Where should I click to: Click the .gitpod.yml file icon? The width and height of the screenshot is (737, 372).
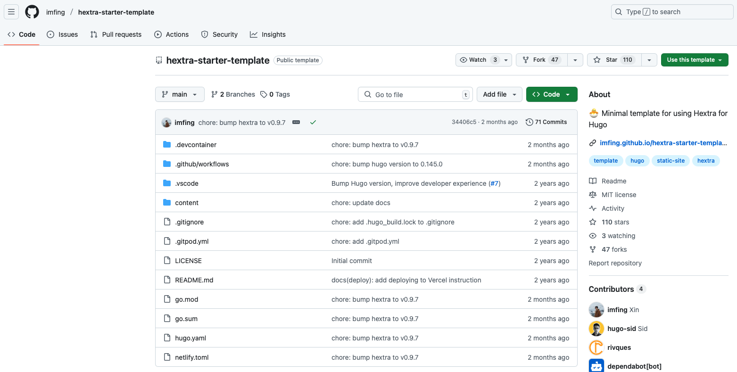(167, 241)
